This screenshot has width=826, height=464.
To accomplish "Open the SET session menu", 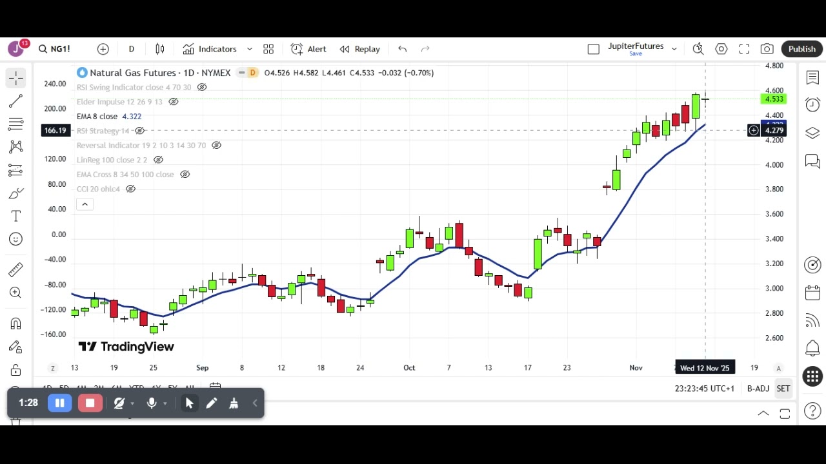I will pos(783,389).
